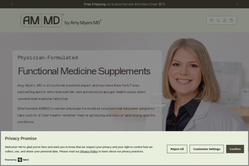Open the hamburger navigation menu
Screen dimensions: 249x166
coord(211,20)
